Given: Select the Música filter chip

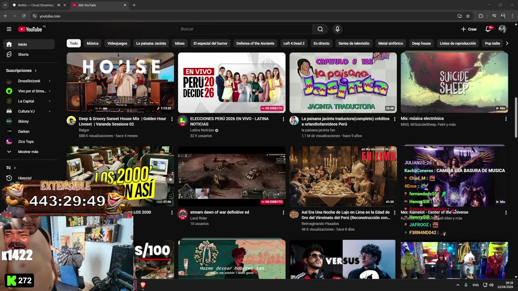Looking at the screenshot, I should pos(93,43).
